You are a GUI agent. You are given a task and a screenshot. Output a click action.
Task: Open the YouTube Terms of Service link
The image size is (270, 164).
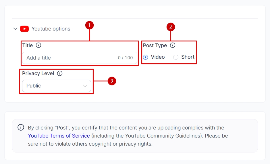click(59, 136)
